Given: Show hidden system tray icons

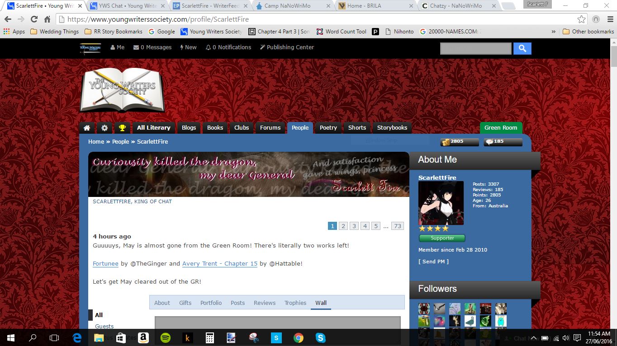Looking at the screenshot, I should (x=533, y=338).
